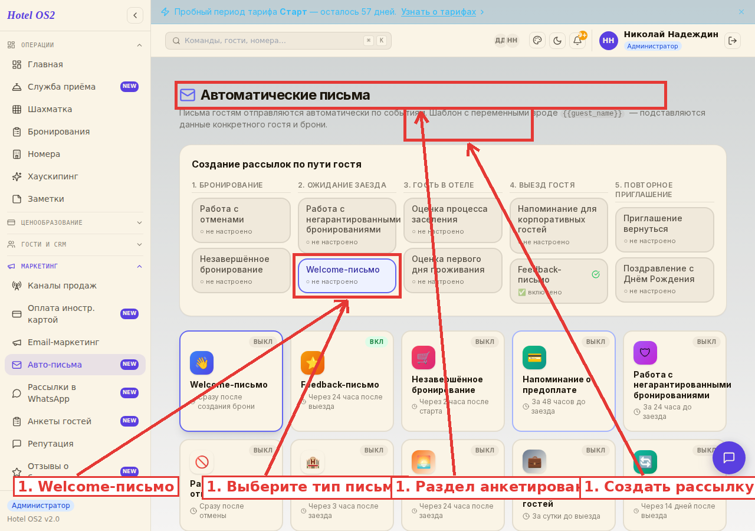The image size is (755, 531).
Task: Open Анкеты гостей in the sidebar
Action: (x=75, y=421)
